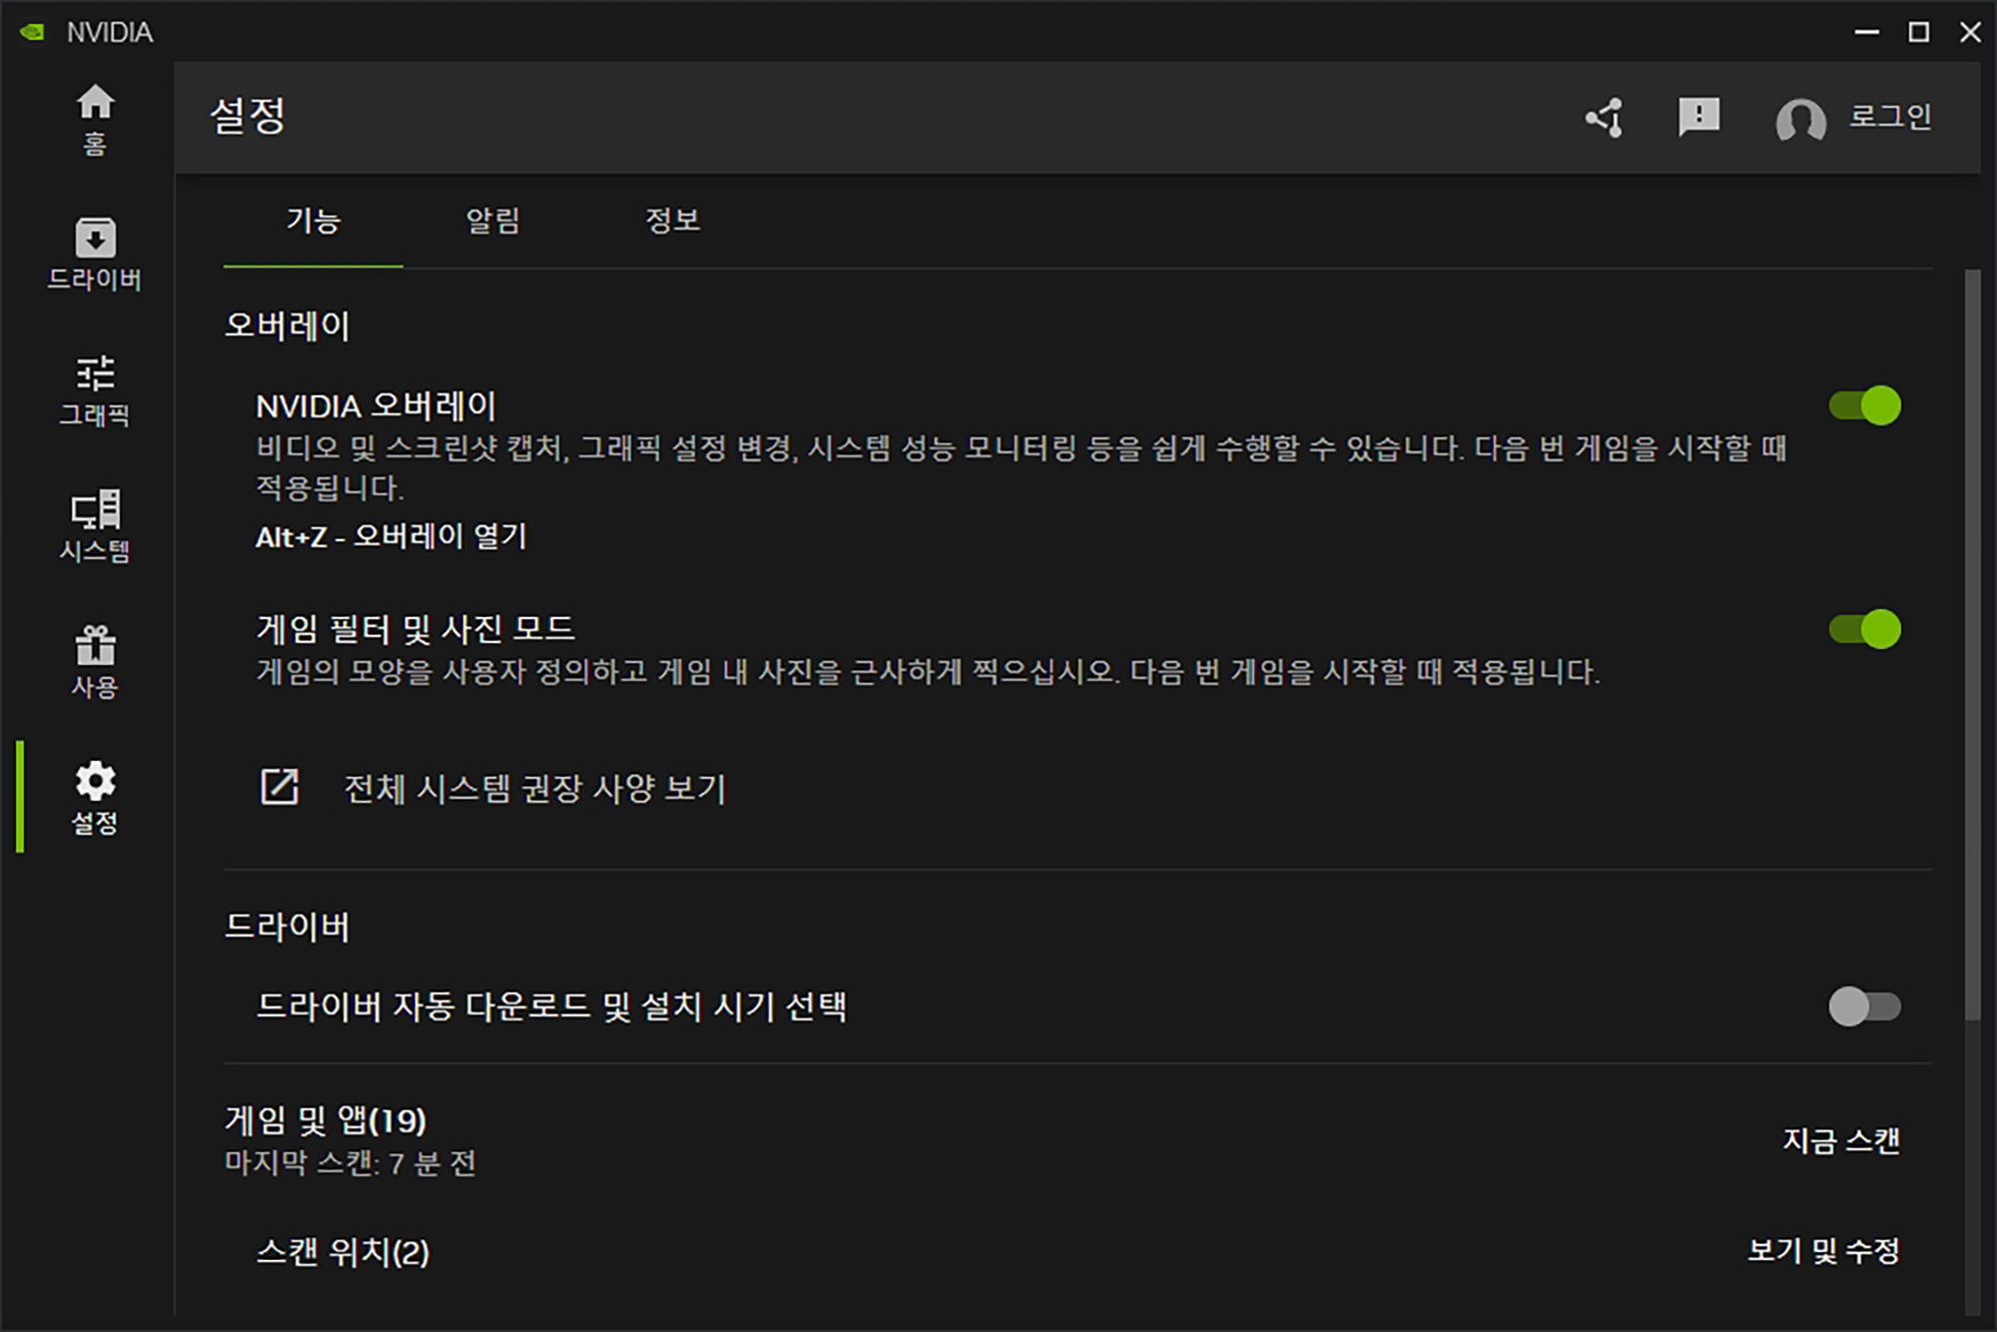Image resolution: width=1997 pixels, height=1332 pixels.
Task: Click the share icon in header
Action: pyautogui.click(x=1605, y=118)
